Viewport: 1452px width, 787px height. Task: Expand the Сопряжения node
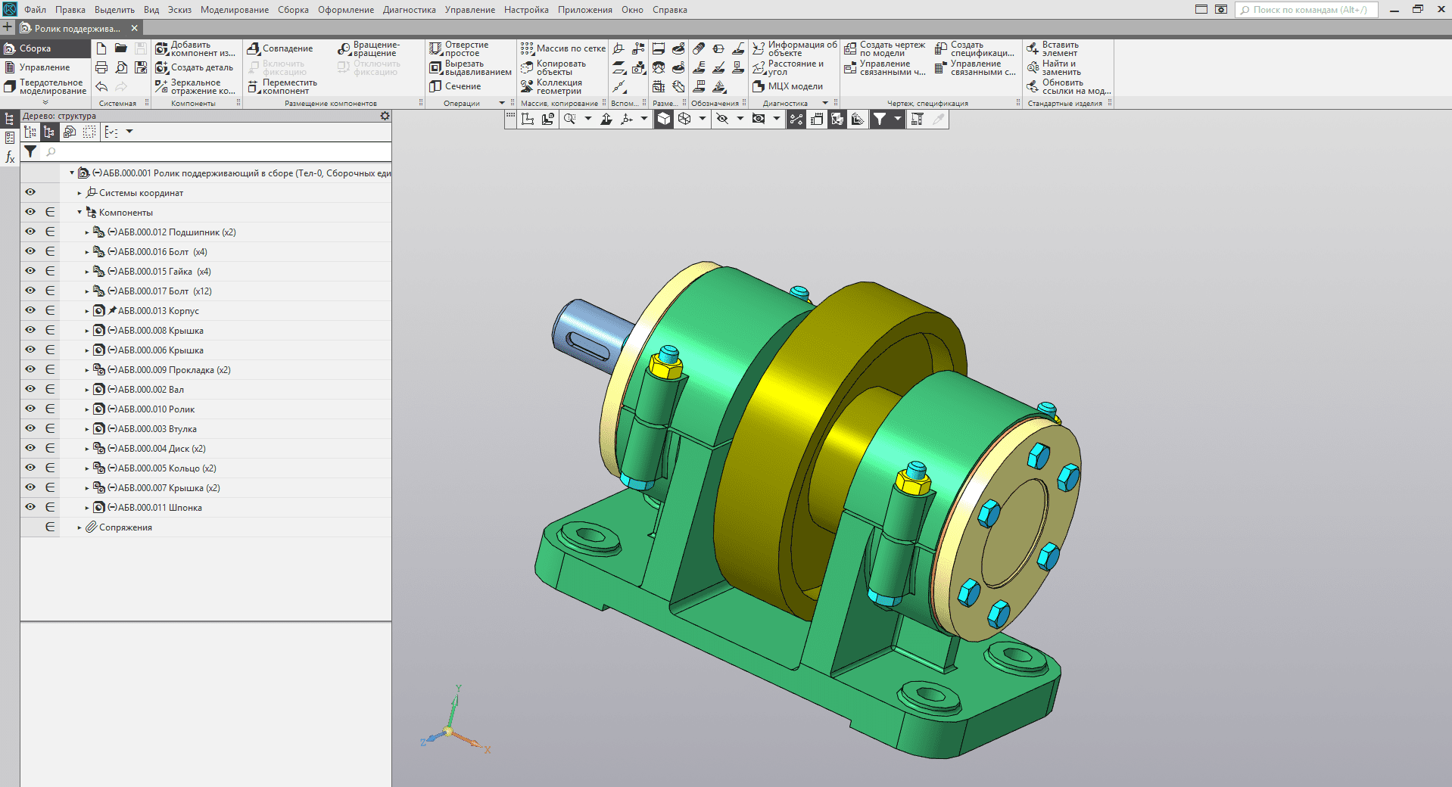click(79, 527)
